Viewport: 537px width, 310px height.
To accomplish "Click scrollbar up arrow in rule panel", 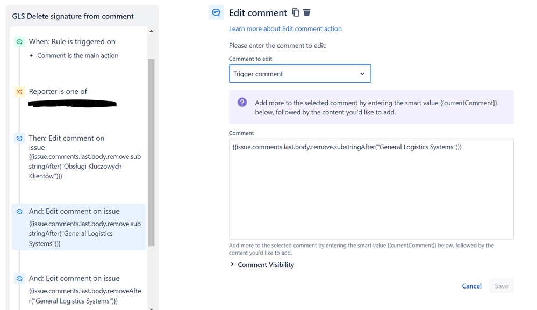I will coord(152,31).
